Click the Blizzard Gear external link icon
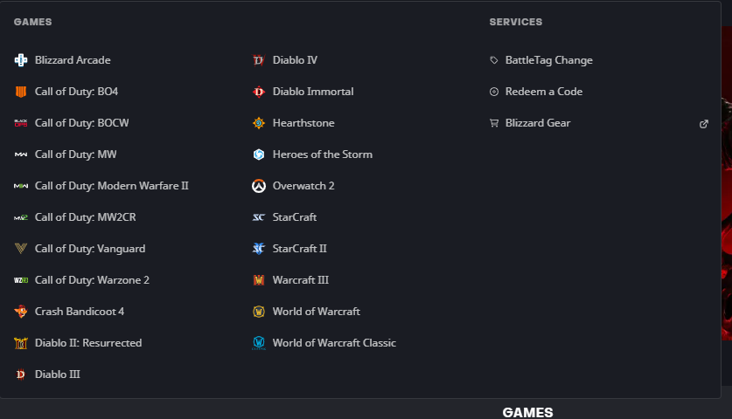 click(704, 124)
